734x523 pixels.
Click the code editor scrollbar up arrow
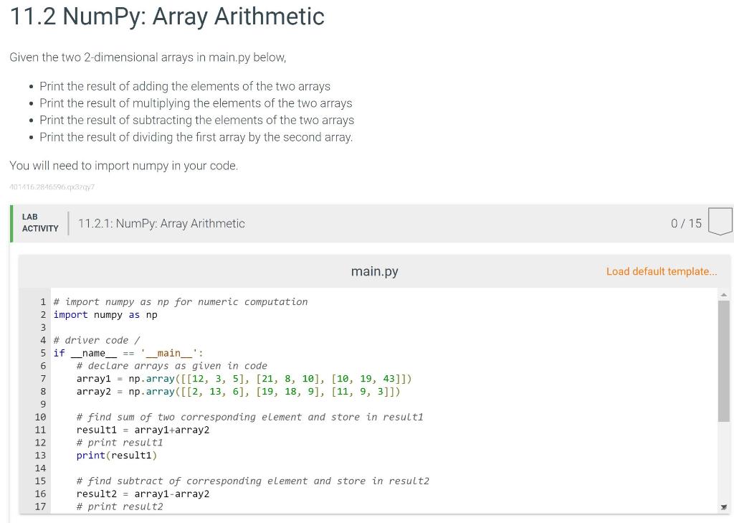(723, 294)
